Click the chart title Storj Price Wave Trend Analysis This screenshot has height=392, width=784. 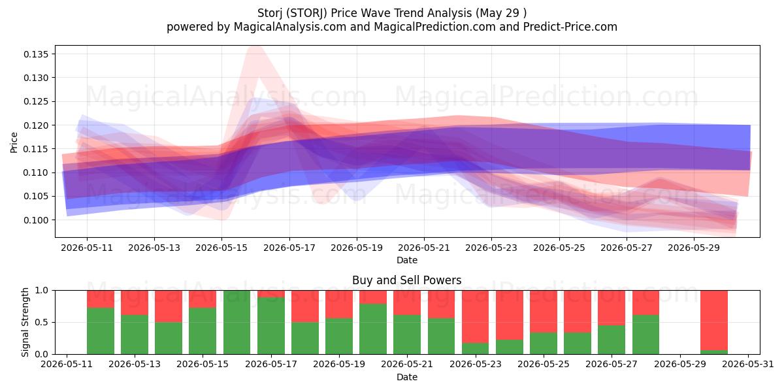[392, 12]
